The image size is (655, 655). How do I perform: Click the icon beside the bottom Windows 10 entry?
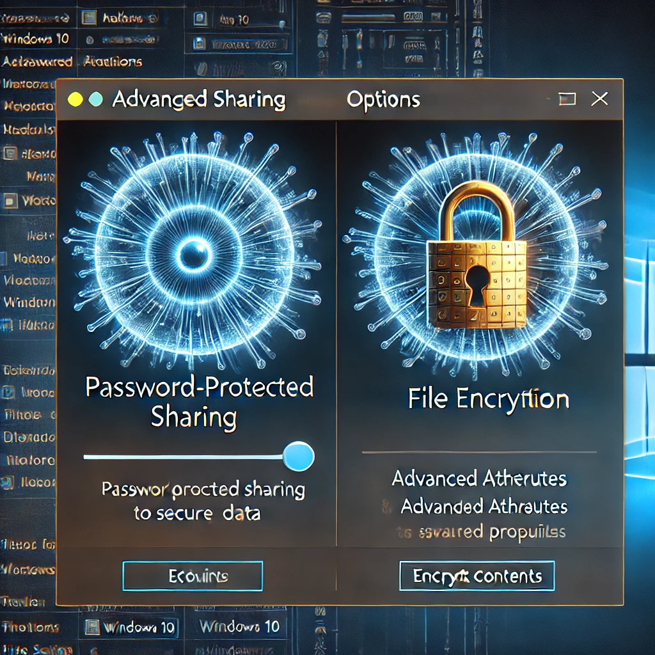click(91, 627)
